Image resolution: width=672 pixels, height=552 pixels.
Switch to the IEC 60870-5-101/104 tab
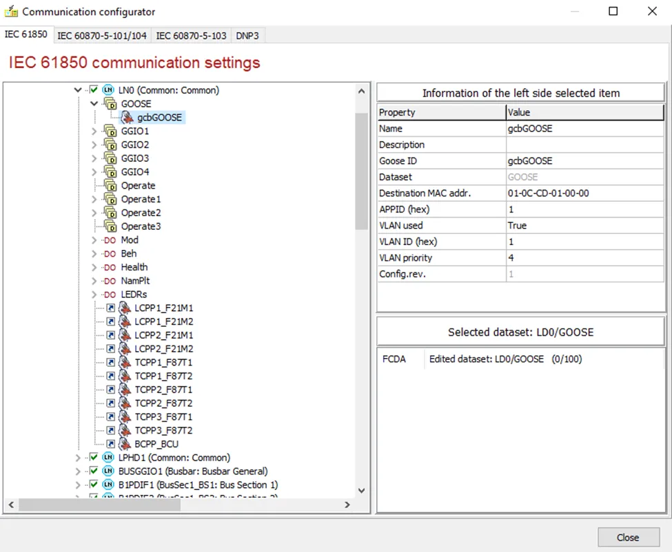pos(102,36)
